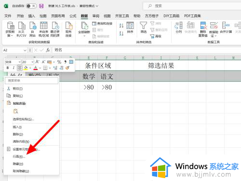Click the formula bar showing 姓名
This screenshot has height=181, width=241.
(146, 50)
